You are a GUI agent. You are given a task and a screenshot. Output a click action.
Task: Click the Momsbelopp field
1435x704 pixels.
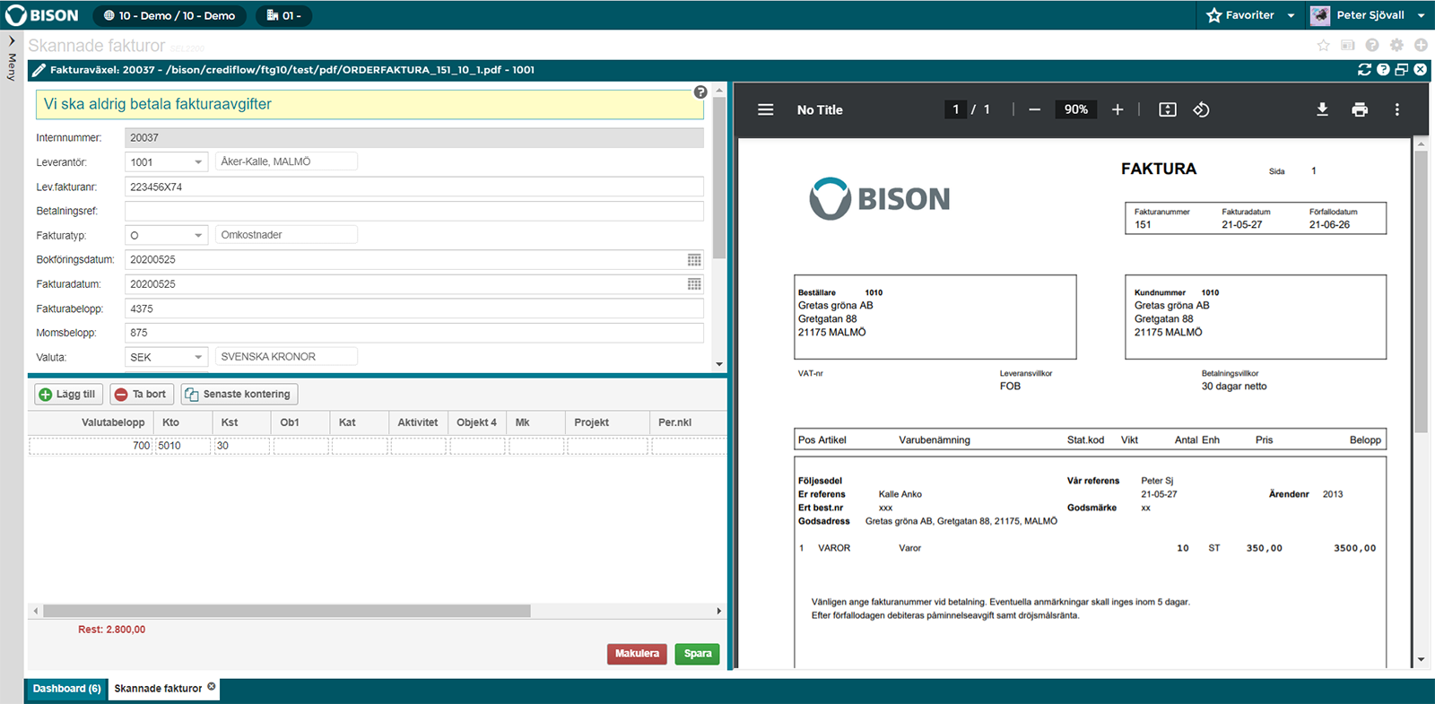point(414,333)
